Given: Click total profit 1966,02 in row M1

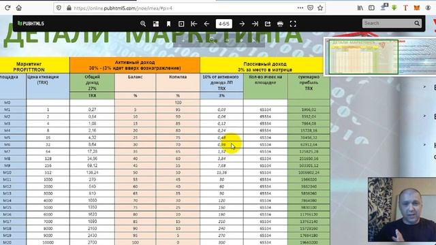Looking at the screenshot, I should 309,110.
